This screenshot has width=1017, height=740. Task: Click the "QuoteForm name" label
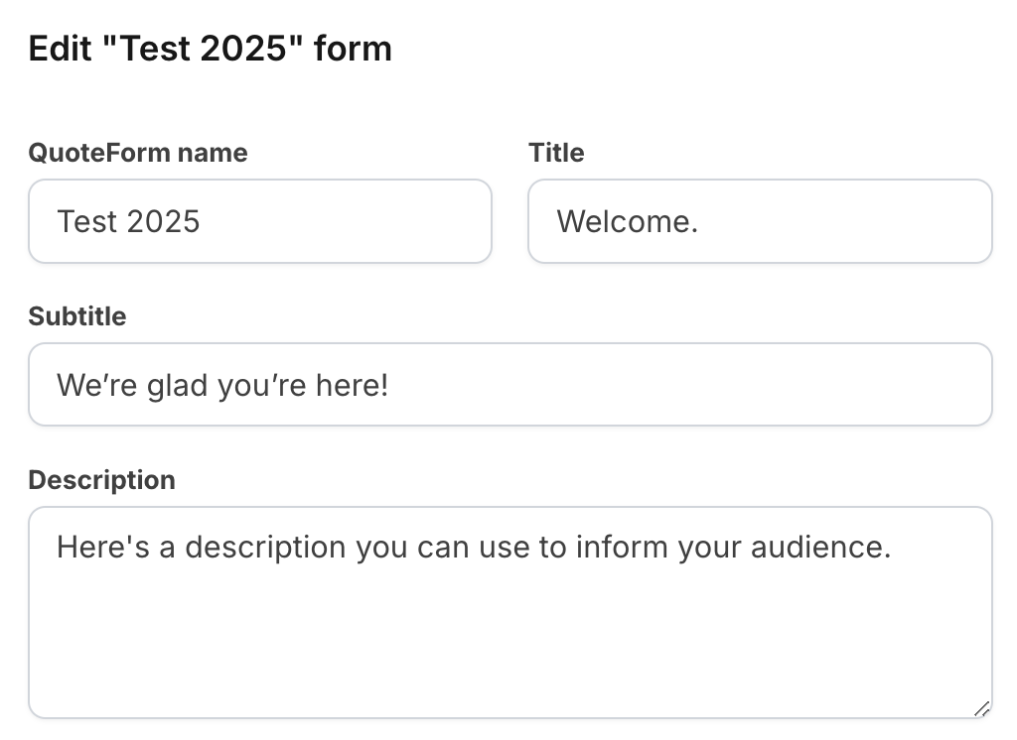pyautogui.click(x=138, y=153)
